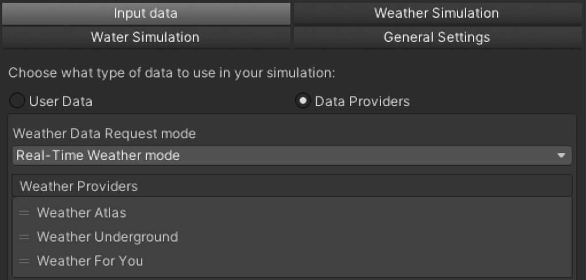This screenshot has width=586, height=280.
Task: Click the Weather For You reorder handle
Action: click(x=24, y=261)
